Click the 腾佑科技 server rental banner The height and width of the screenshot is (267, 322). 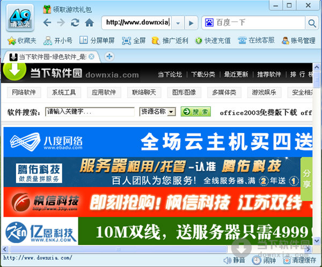point(152,172)
